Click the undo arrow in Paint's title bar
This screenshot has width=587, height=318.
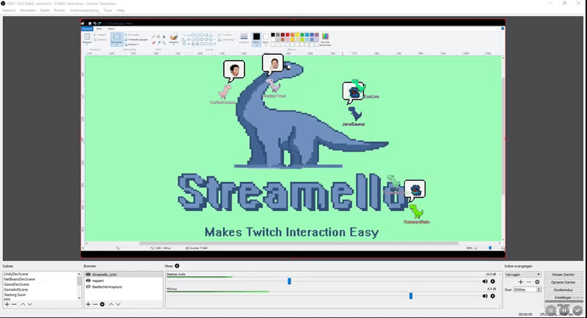click(95, 23)
